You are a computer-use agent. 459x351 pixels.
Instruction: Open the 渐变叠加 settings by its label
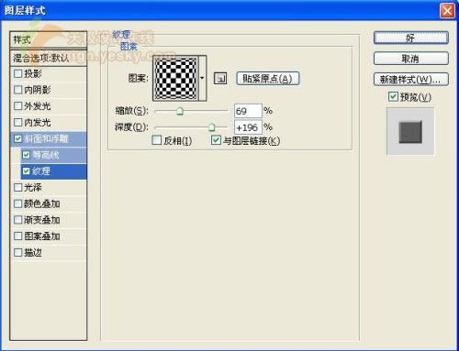coord(42,220)
